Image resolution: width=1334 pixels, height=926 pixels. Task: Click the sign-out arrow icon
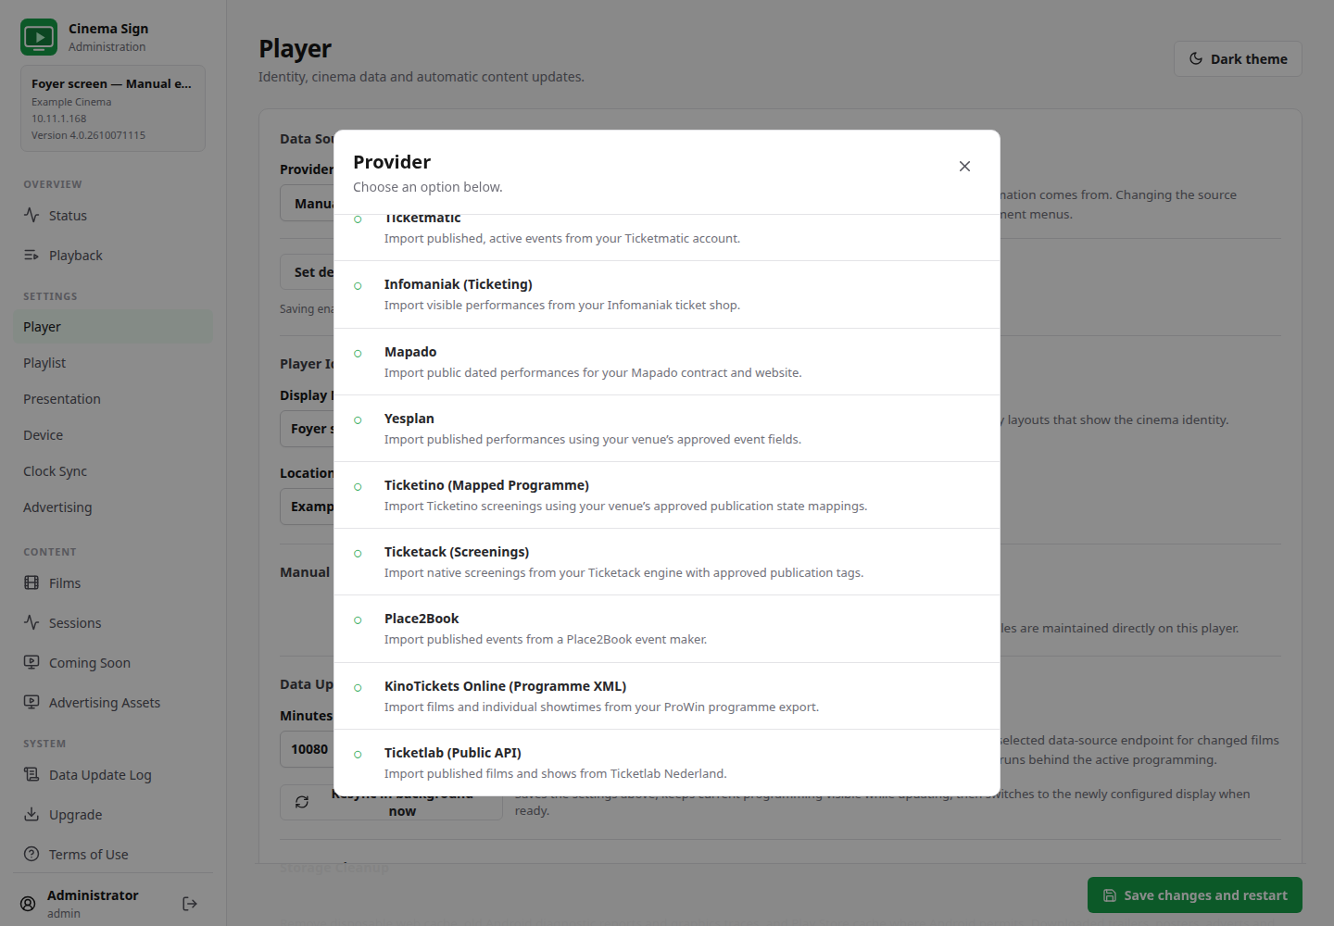[190, 904]
